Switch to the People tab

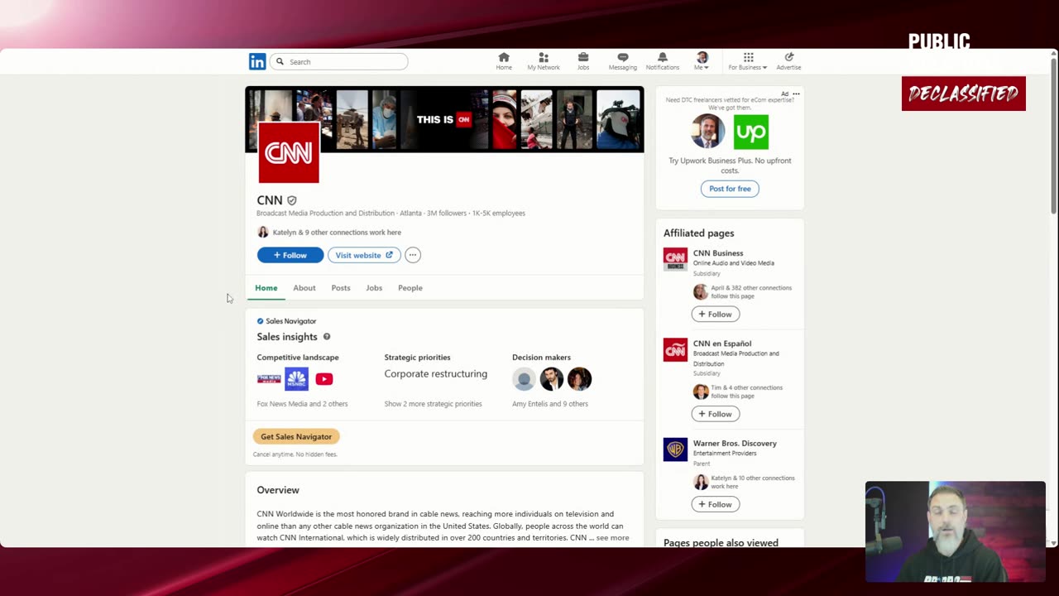(x=410, y=288)
